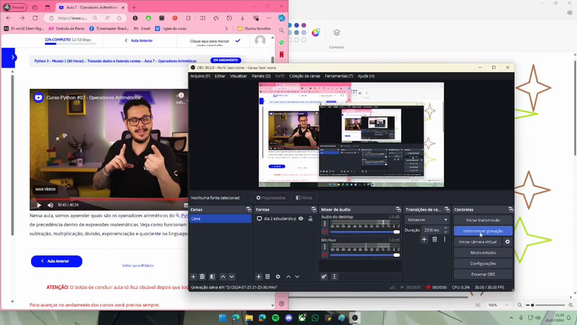Open Esmaecer transition dropdown

(x=427, y=220)
